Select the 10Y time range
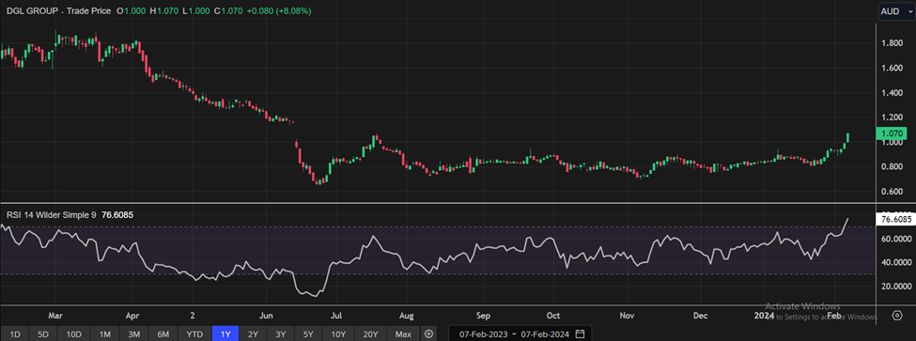This screenshot has width=916, height=341. pyautogui.click(x=339, y=334)
